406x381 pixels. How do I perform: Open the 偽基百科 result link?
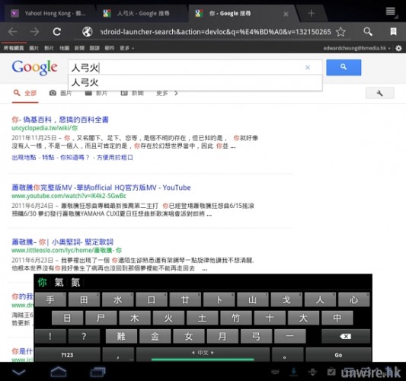pos(60,120)
